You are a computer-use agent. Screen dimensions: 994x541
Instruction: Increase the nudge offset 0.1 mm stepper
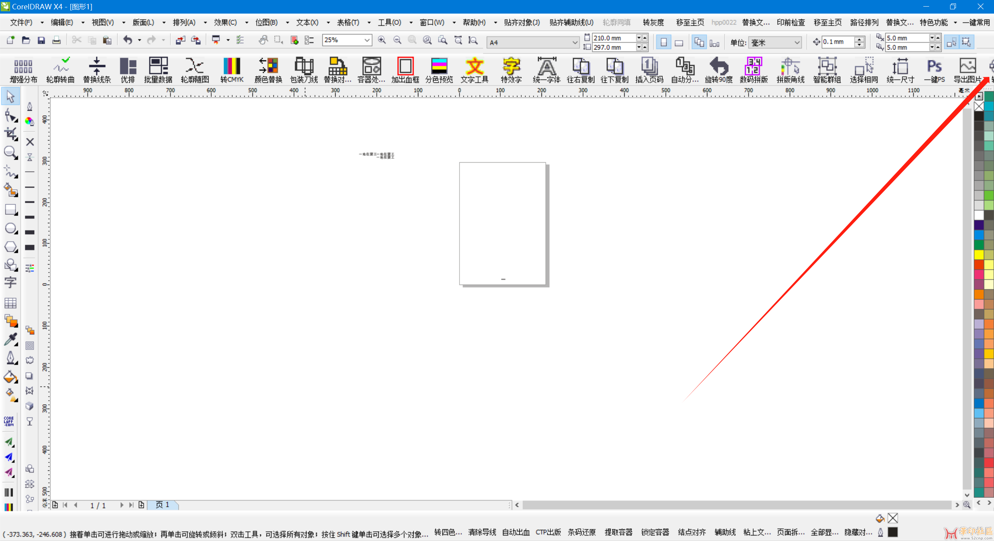860,39
